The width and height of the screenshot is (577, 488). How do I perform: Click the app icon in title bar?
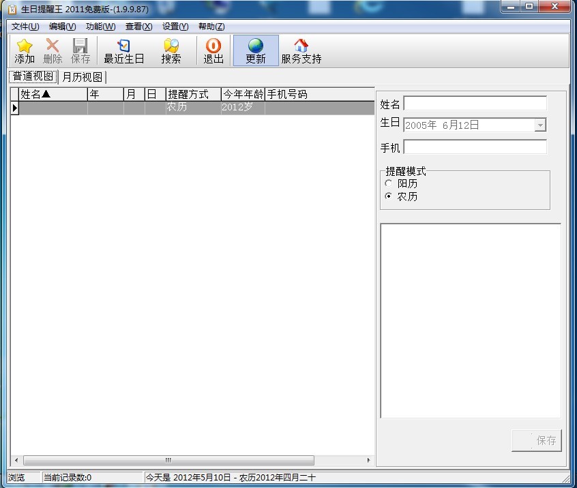pos(12,7)
